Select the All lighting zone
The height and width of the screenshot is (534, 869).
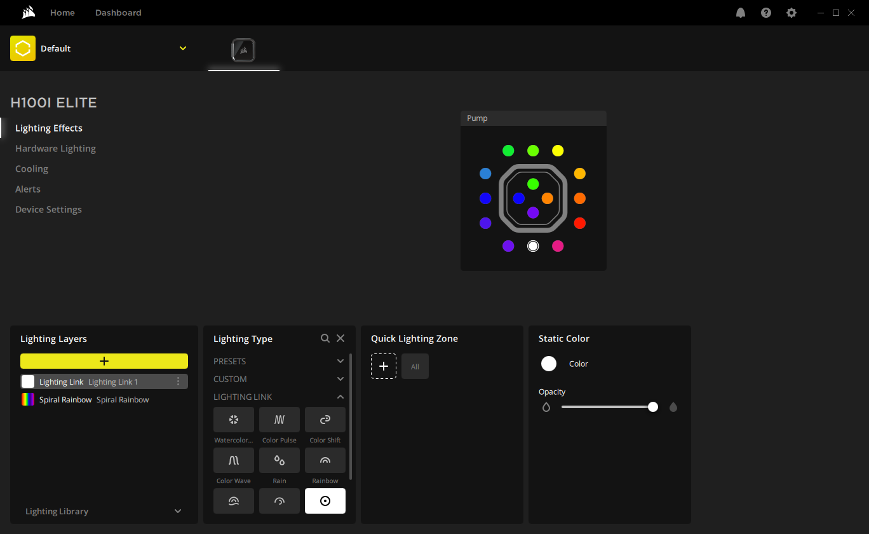[415, 366]
